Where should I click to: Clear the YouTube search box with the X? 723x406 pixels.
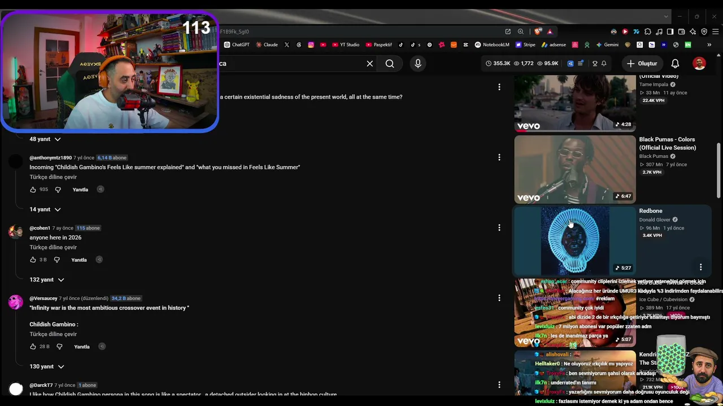[370, 64]
